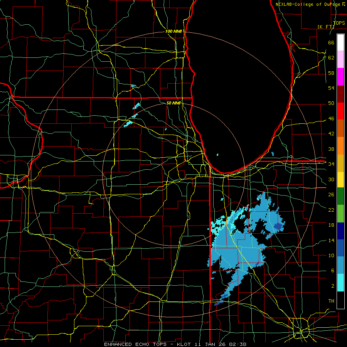Click the legend value "18"

point(331,225)
